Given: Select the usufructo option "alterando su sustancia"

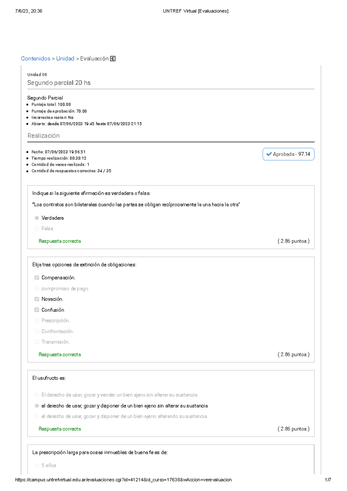Looking at the screenshot, I should pyautogui.click(x=36, y=416).
